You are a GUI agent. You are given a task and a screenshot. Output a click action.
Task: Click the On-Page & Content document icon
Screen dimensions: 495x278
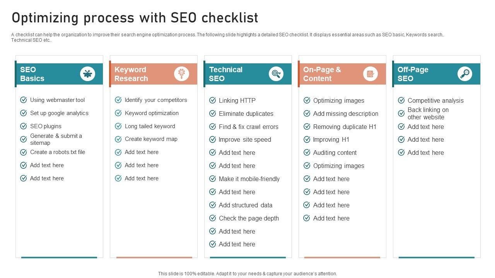click(370, 74)
